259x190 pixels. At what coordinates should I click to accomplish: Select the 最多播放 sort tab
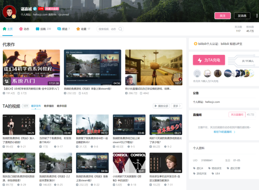49,106
